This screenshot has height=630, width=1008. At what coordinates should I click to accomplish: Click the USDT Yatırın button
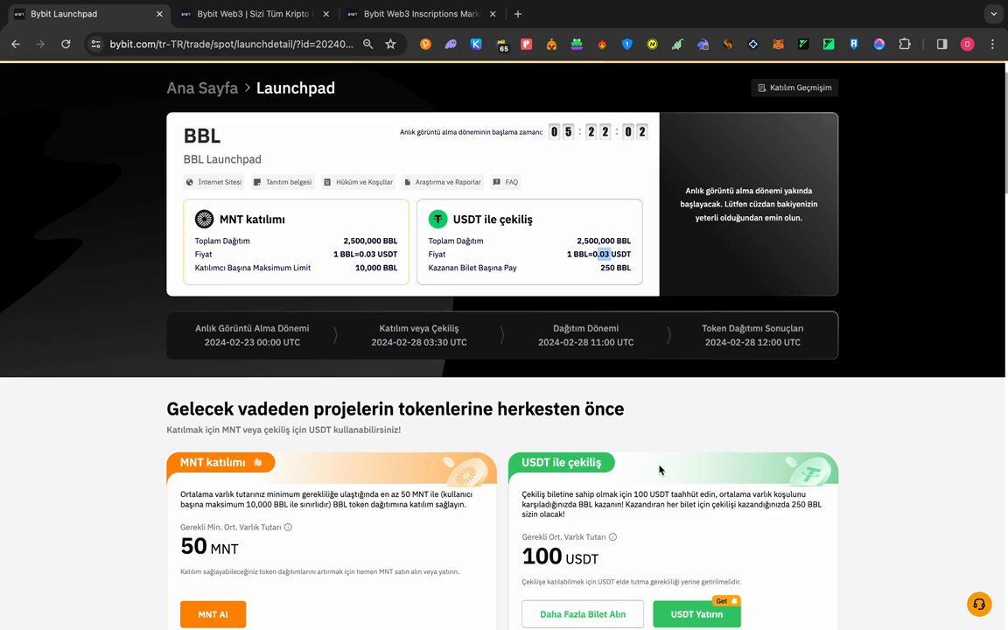pos(696,614)
